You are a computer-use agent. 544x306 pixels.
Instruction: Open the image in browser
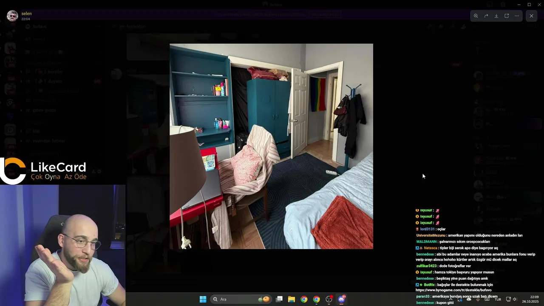507,16
